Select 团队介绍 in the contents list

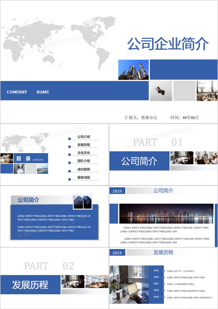84,161
